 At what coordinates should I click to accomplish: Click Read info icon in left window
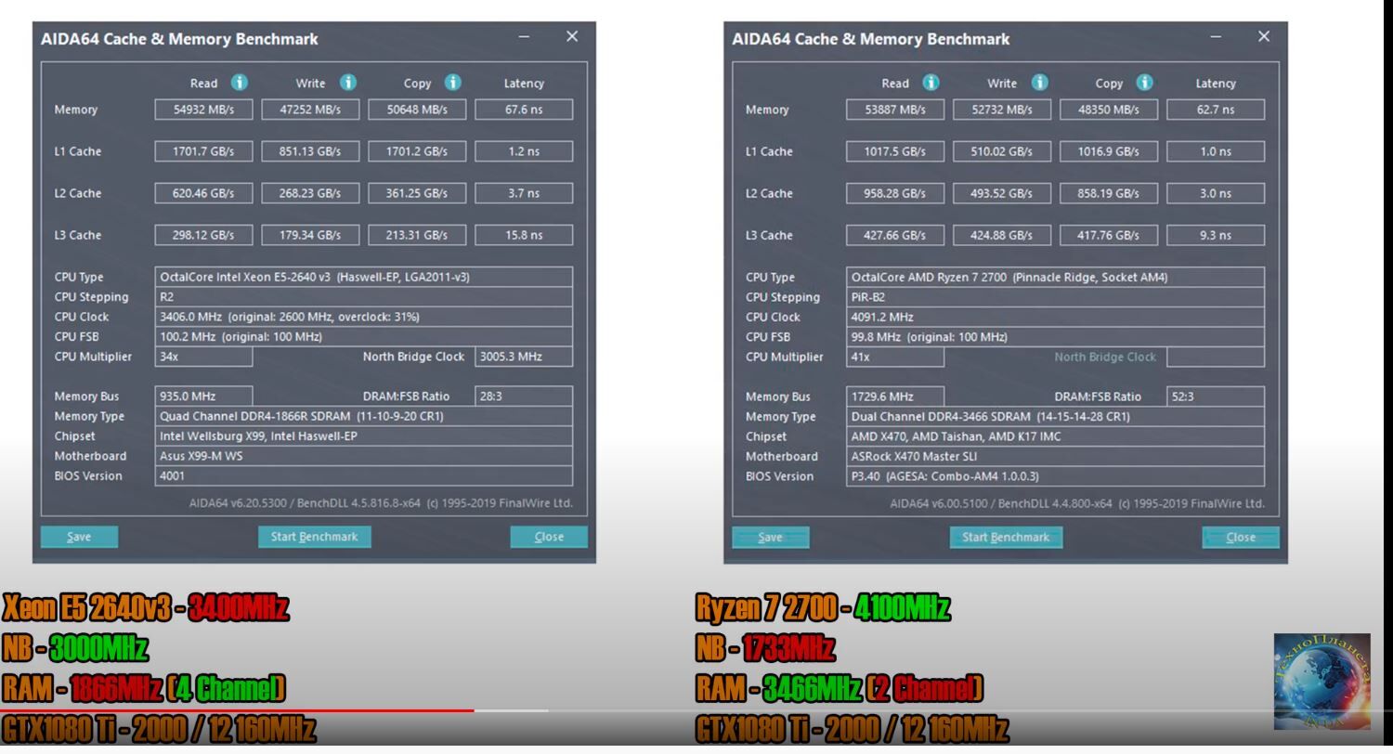240,83
